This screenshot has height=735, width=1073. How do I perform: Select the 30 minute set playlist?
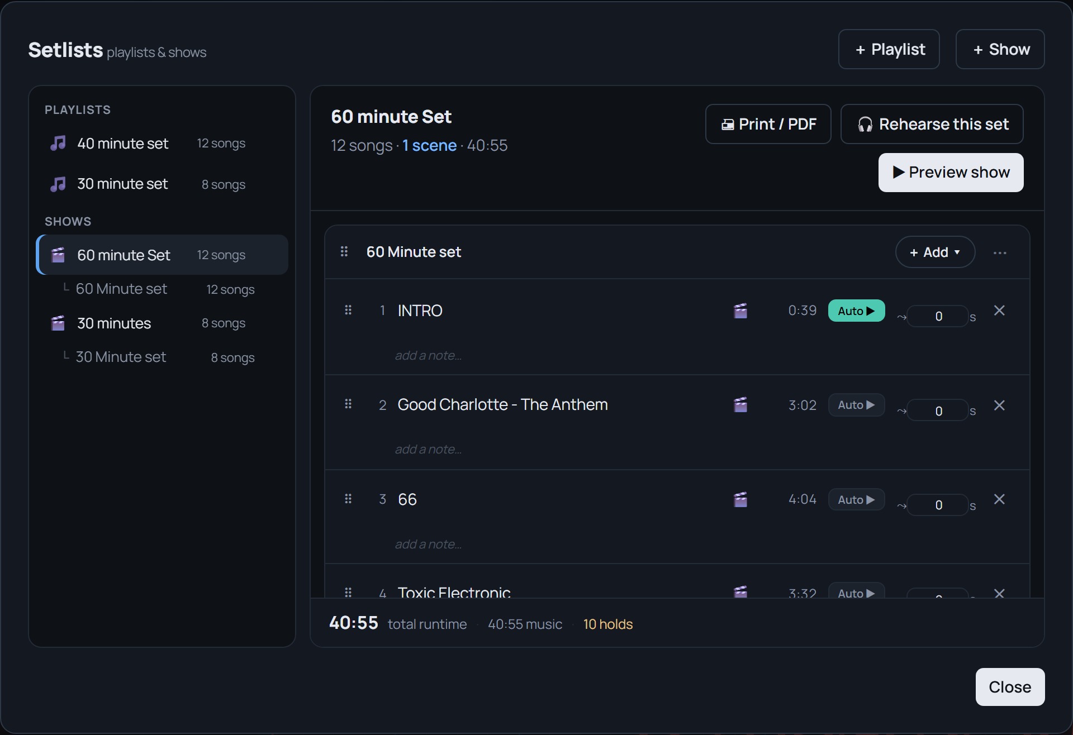click(x=162, y=184)
